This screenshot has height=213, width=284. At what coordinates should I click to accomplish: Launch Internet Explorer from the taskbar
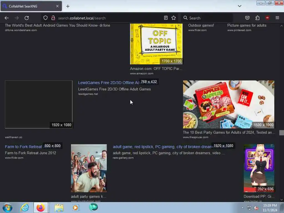click(25, 207)
